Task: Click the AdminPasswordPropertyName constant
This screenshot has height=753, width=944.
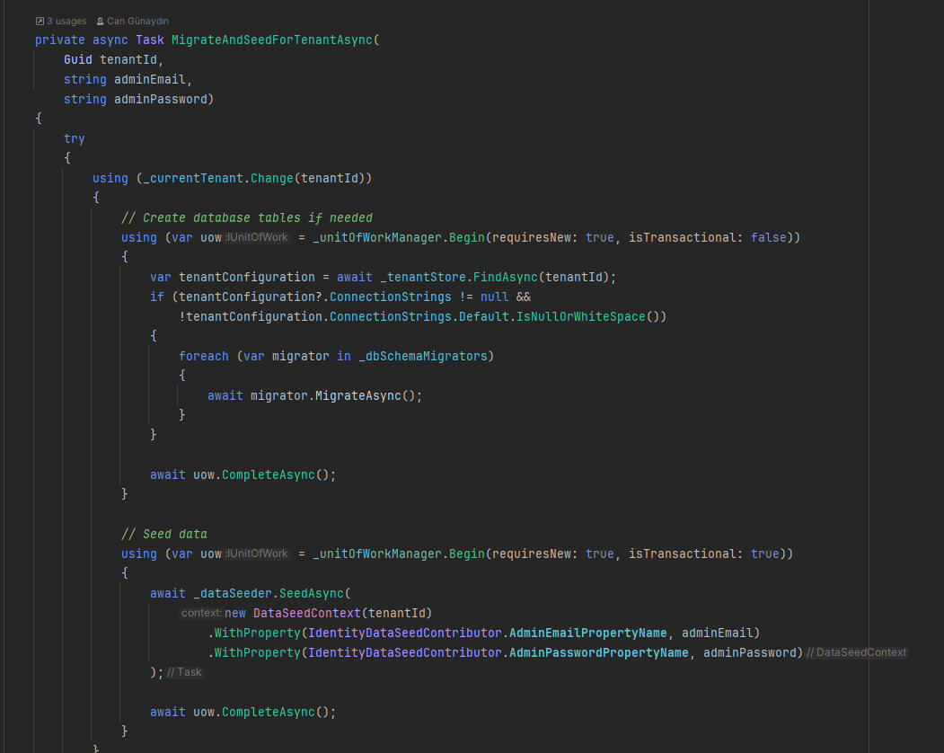Action: pyautogui.click(x=598, y=652)
